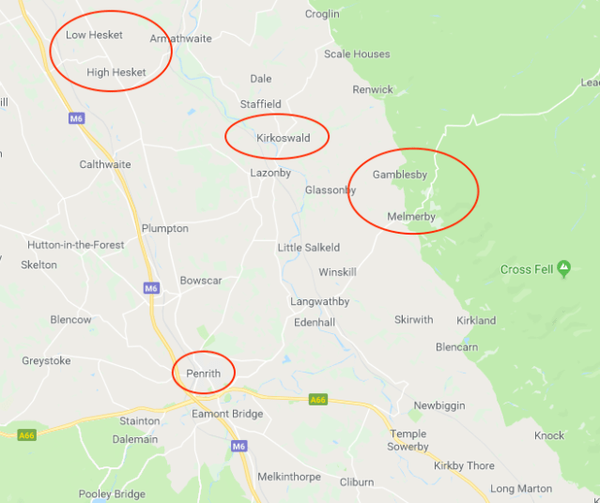Click the M6 road shield near Bowscar

[x=151, y=288]
